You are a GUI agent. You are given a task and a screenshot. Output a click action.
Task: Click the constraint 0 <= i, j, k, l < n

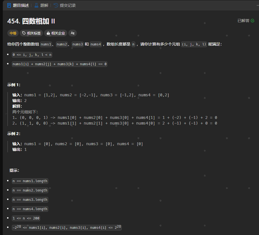tap(32, 55)
